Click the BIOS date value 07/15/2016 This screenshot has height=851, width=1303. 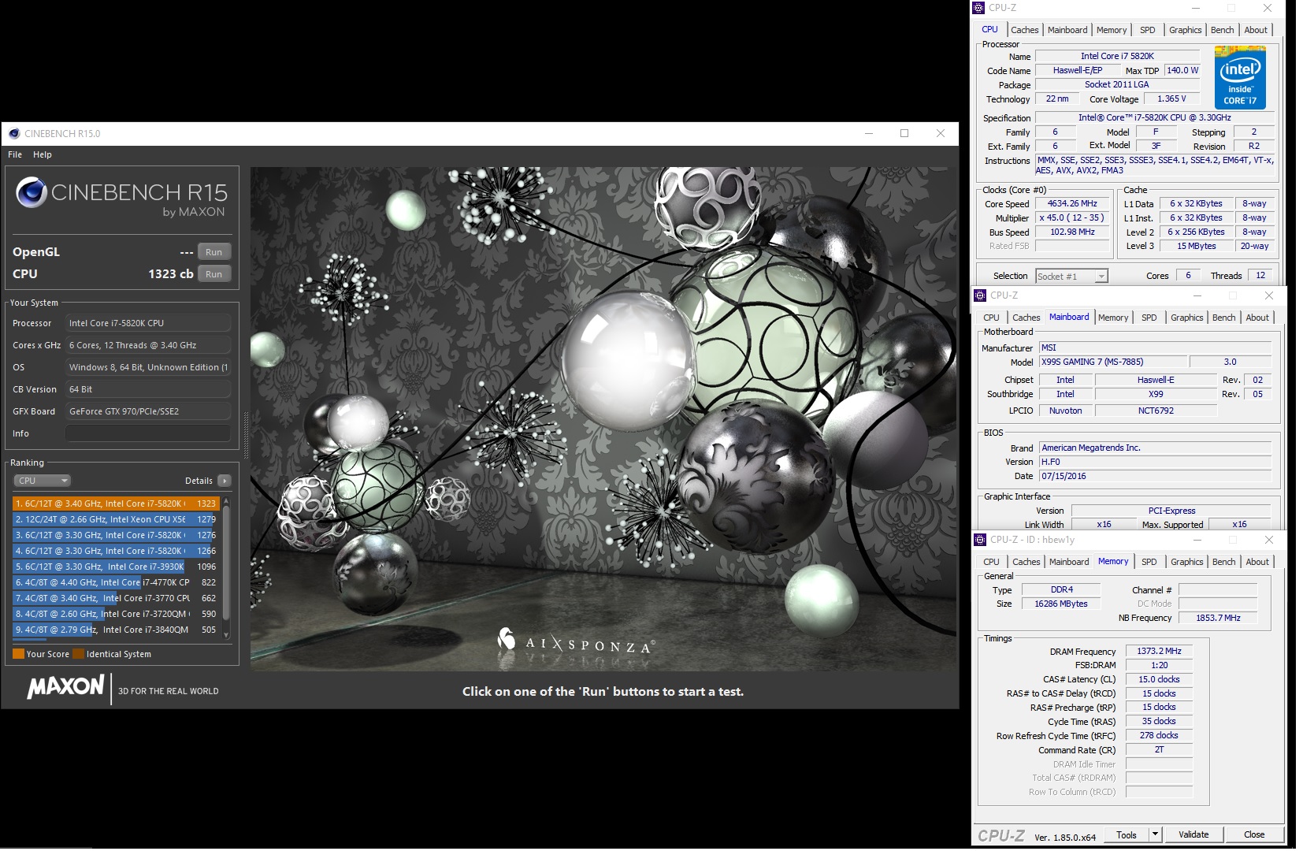pos(1155,476)
